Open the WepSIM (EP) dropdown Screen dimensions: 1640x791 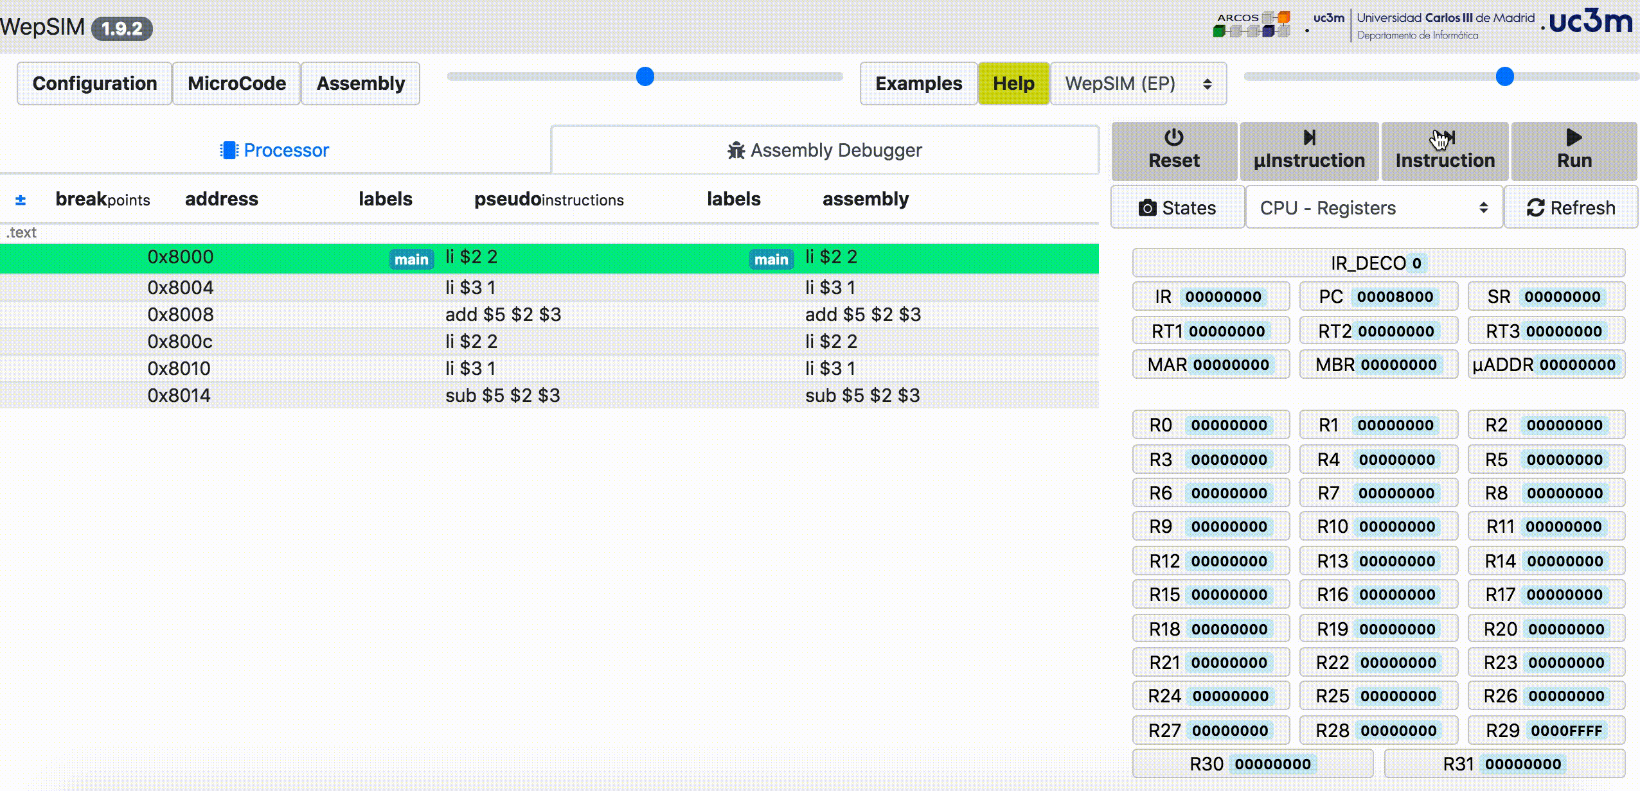pyautogui.click(x=1138, y=83)
